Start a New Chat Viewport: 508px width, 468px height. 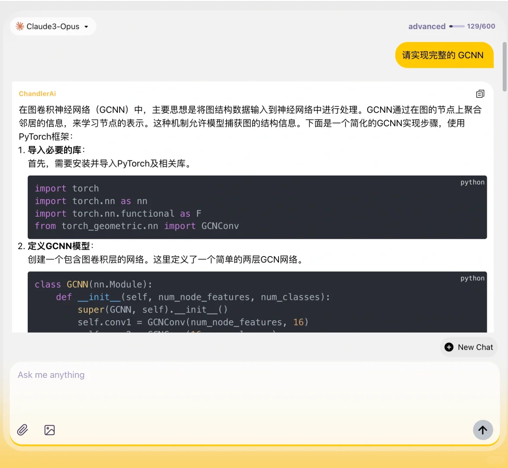point(469,347)
